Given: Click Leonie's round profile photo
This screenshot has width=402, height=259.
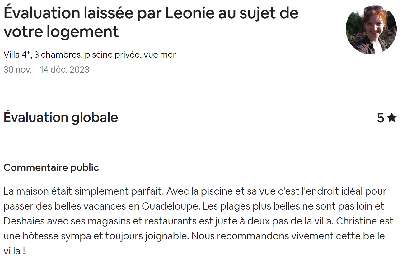Looking at the screenshot, I should [371, 29].
